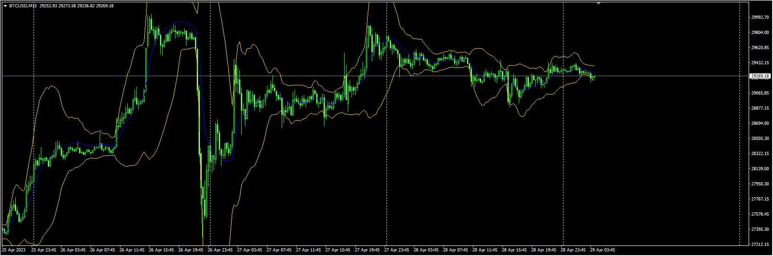Click price scale value 28877.15
The image size is (773, 256).
(x=760, y=108)
